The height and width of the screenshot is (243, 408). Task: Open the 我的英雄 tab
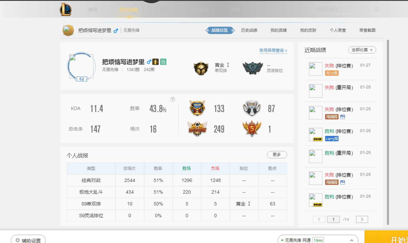279,30
